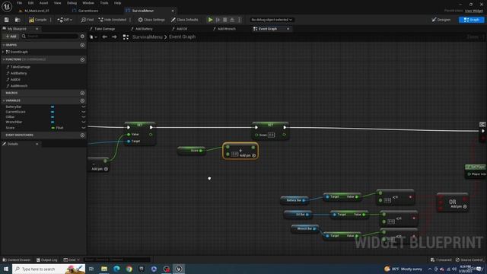
Task: Open play options three-dot menu
Action: pyautogui.click(x=239, y=20)
